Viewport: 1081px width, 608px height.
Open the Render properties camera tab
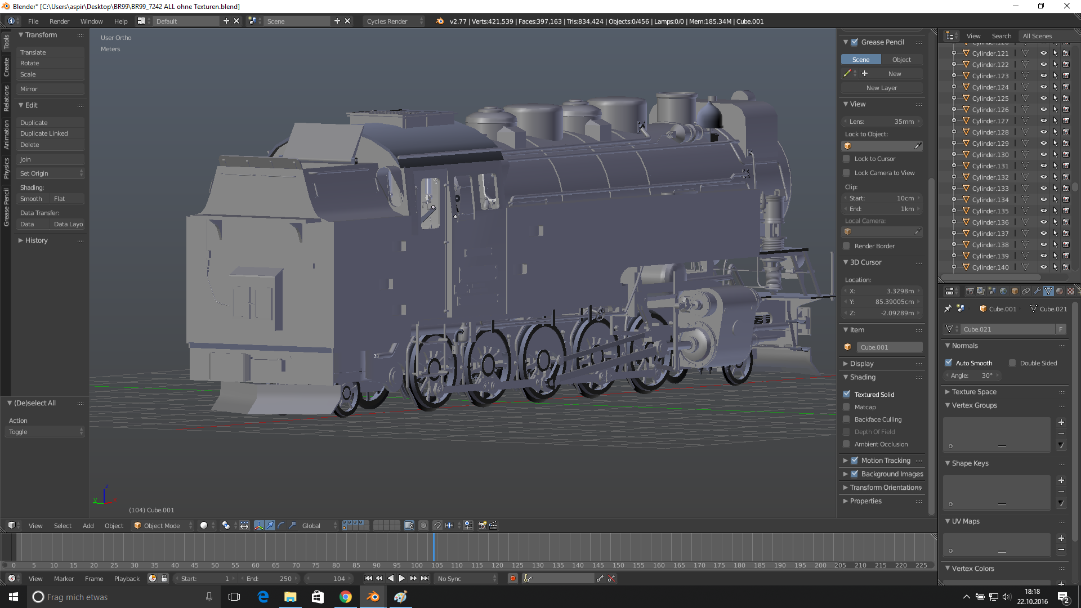click(970, 291)
